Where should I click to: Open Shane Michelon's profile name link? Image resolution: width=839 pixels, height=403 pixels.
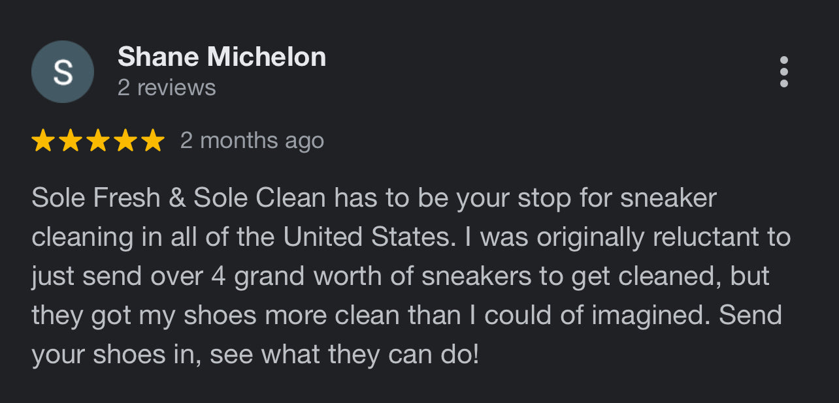click(x=222, y=57)
